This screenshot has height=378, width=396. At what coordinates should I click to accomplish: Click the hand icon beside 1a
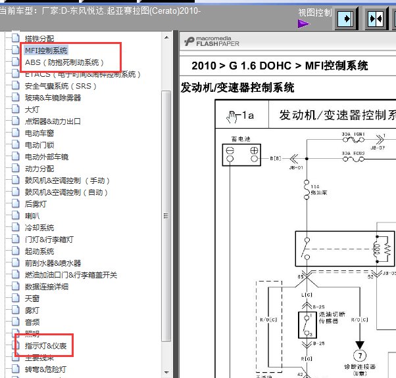232,116
